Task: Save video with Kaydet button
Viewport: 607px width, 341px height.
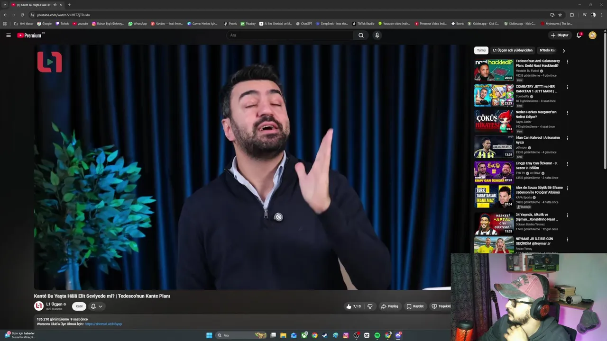Action: 415,306
